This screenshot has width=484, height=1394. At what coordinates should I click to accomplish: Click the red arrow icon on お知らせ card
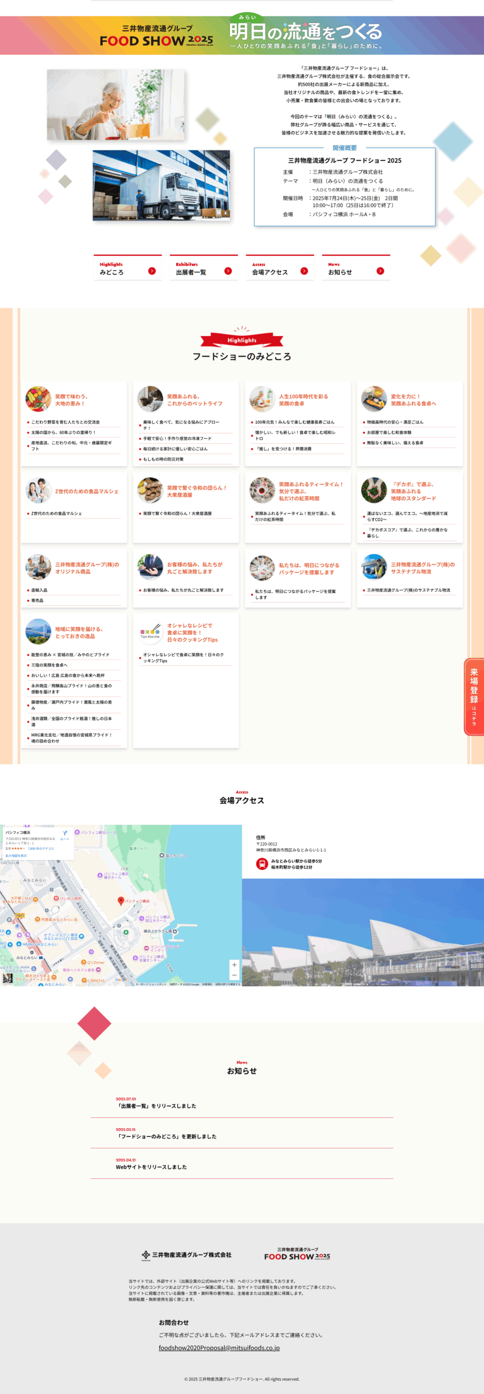pos(380,271)
